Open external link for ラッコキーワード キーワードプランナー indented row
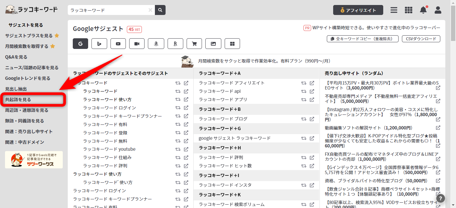The image size is (456, 208). [186, 116]
